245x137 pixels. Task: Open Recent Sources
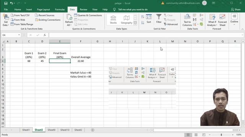(x=45, y=15)
